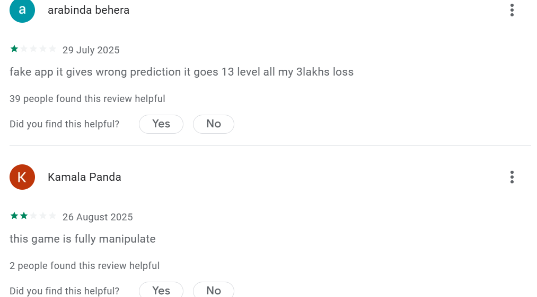
Task: Click the 'this game is fully manipulate' review text
Action: point(83,239)
